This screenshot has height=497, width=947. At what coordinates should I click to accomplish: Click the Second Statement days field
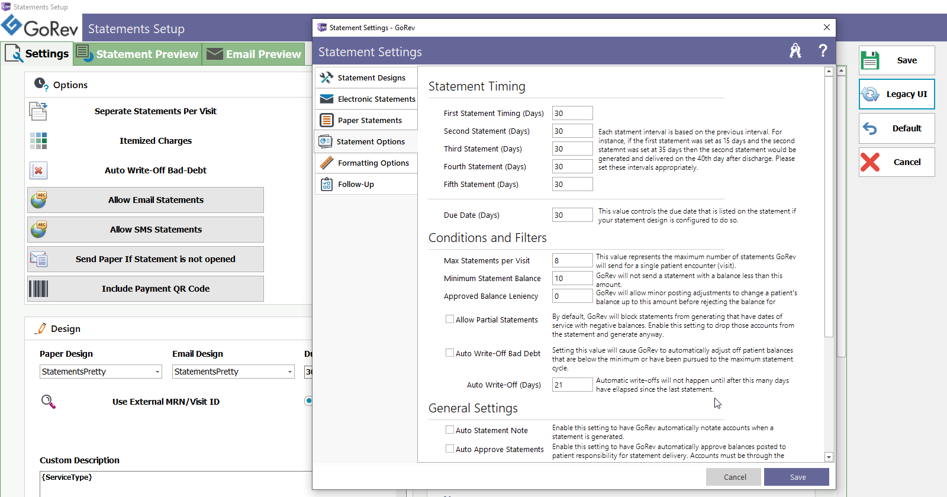pyautogui.click(x=572, y=131)
